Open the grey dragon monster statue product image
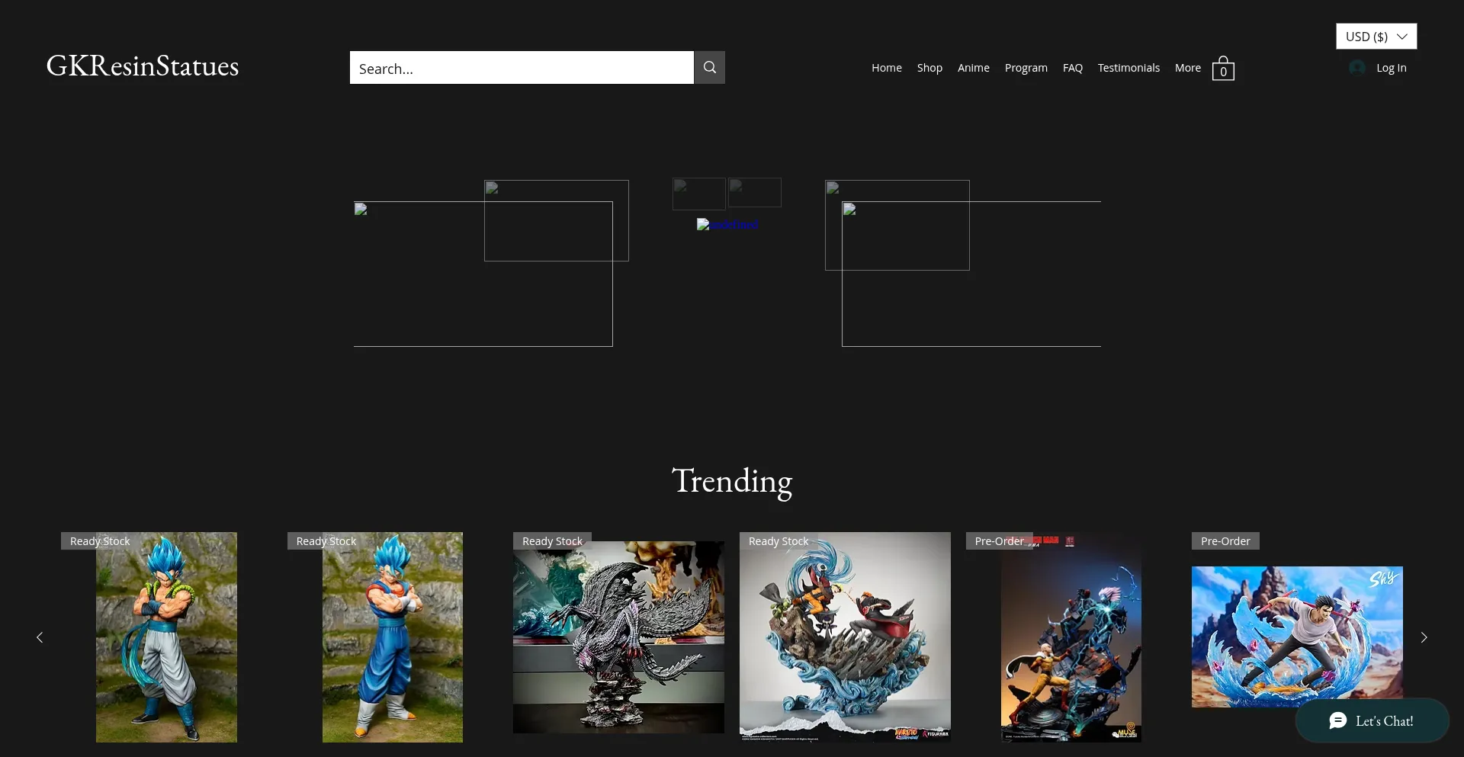The height and width of the screenshot is (757, 1464). [618, 637]
